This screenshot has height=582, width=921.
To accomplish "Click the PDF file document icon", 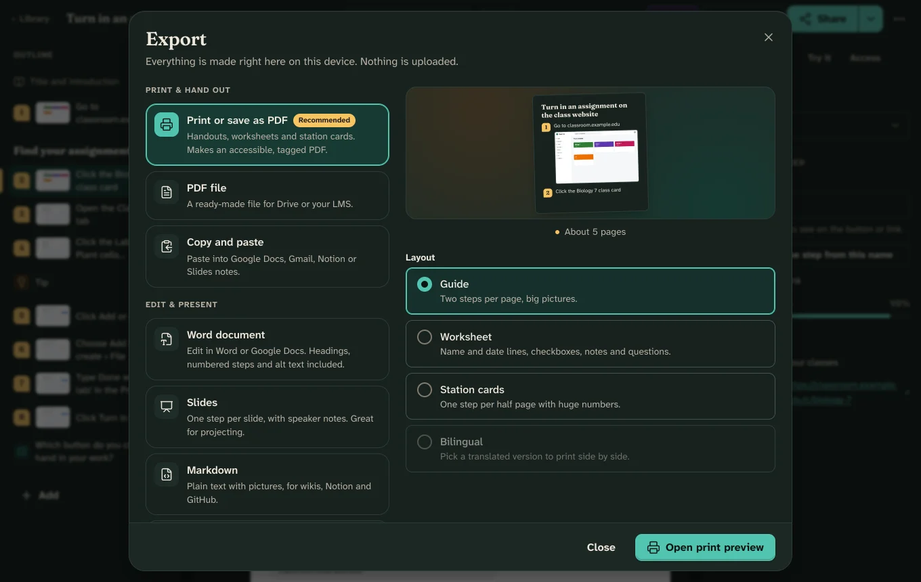I will 167,192.
